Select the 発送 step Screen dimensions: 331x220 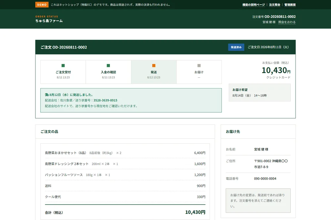(x=154, y=72)
